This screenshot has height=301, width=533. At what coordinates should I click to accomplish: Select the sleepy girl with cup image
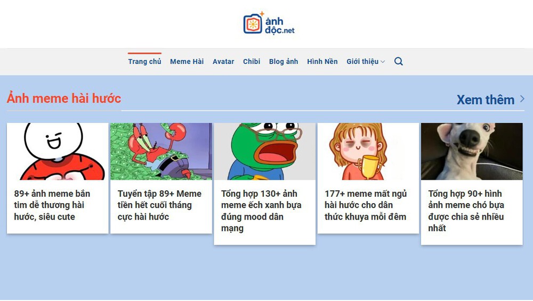(368, 152)
